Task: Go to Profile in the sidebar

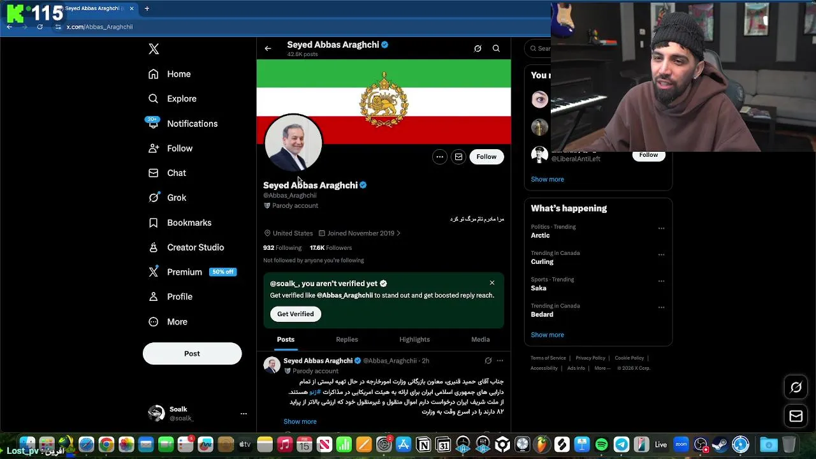Action: coord(170,297)
